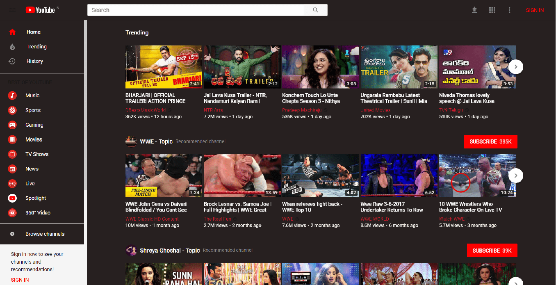The height and width of the screenshot is (285, 556).
Task: Open the Pradeep Machiraju channel link
Action: (301, 110)
